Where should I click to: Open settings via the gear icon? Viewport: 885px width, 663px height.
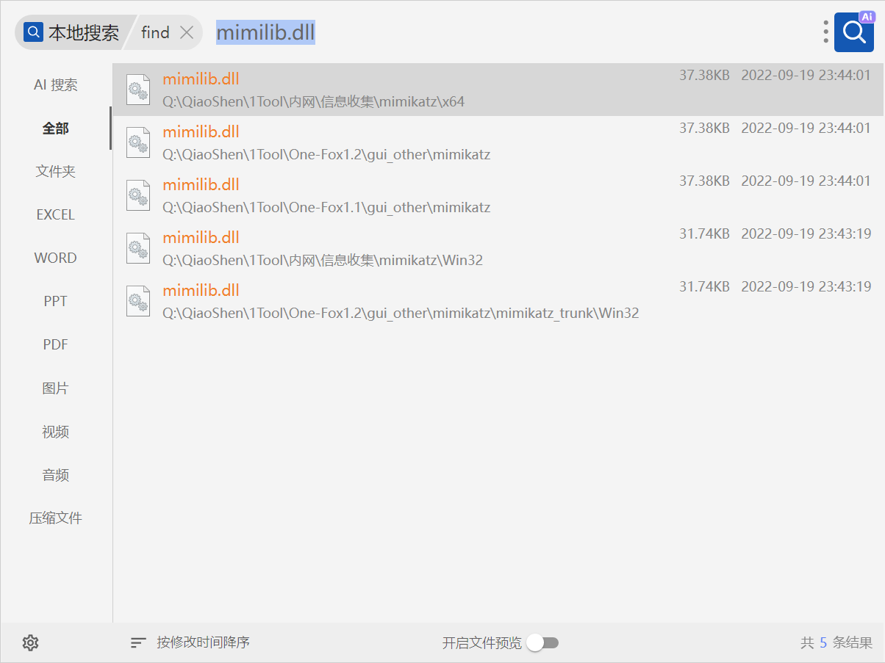30,642
